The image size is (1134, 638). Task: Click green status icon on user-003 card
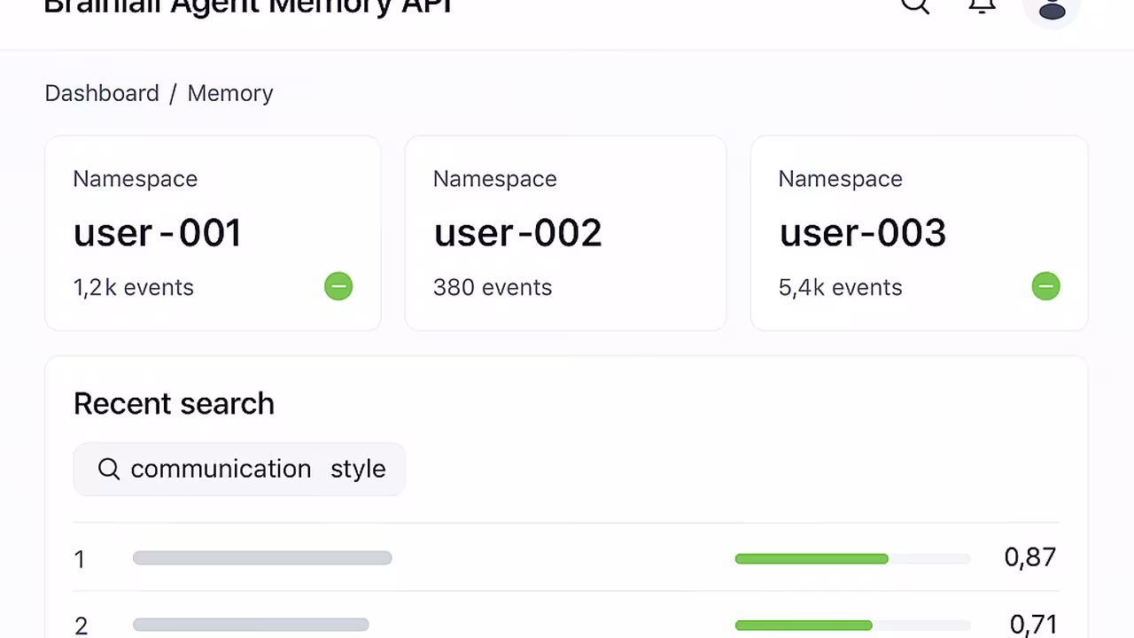point(1045,286)
